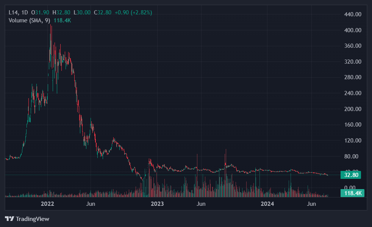Screen dimensions: 372x227
Task: Click the 32.80 current price tag
Action: [351, 175]
